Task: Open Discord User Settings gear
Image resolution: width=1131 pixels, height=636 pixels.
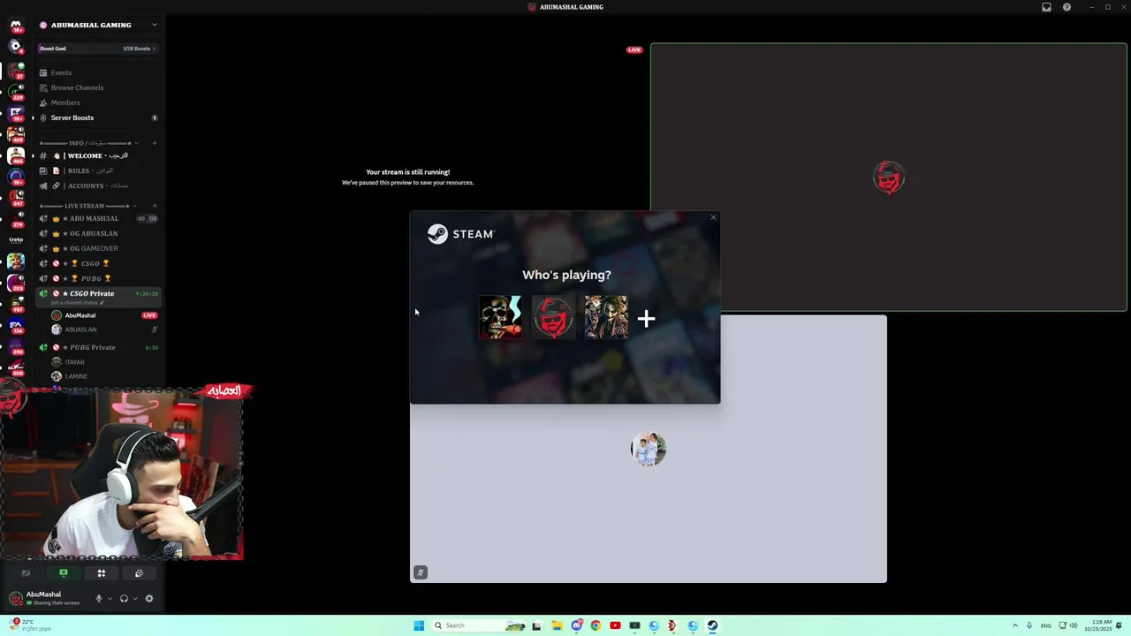Action: coord(149,598)
